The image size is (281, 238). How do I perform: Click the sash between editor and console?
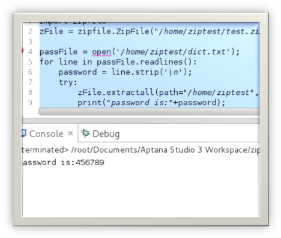(140, 121)
